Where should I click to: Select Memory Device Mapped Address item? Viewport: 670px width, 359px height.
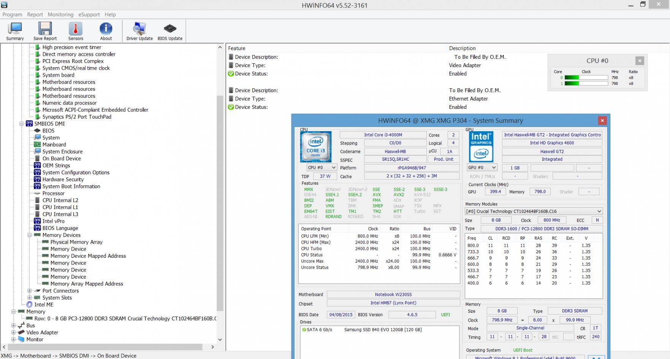tap(88, 256)
